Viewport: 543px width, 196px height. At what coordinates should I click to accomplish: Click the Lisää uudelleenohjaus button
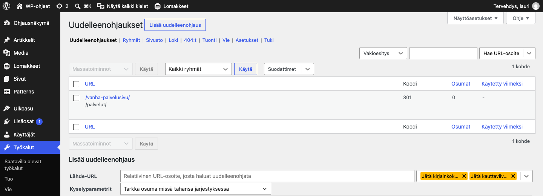click(175, 25)
